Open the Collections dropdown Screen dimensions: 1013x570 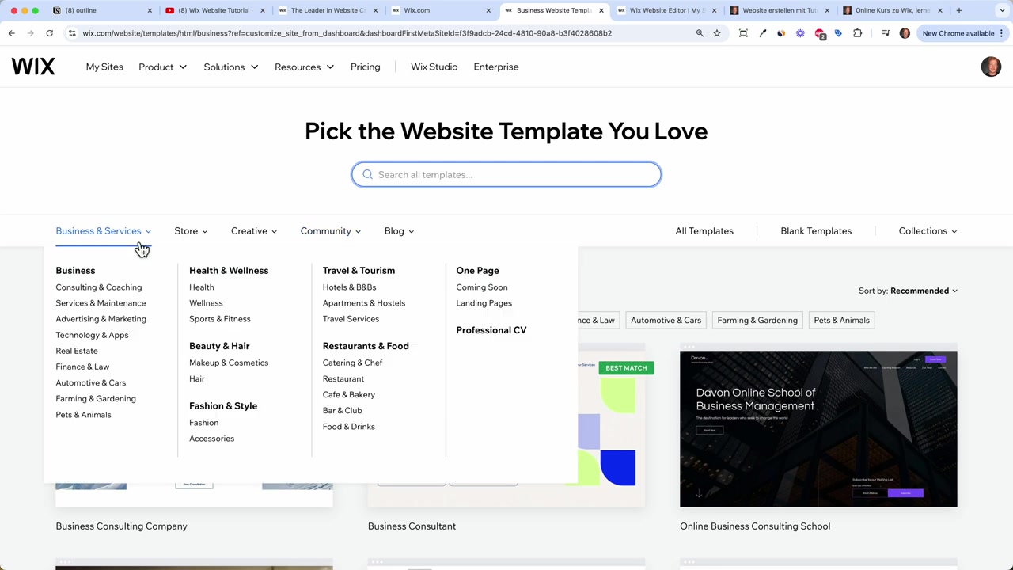click(928, 231)
